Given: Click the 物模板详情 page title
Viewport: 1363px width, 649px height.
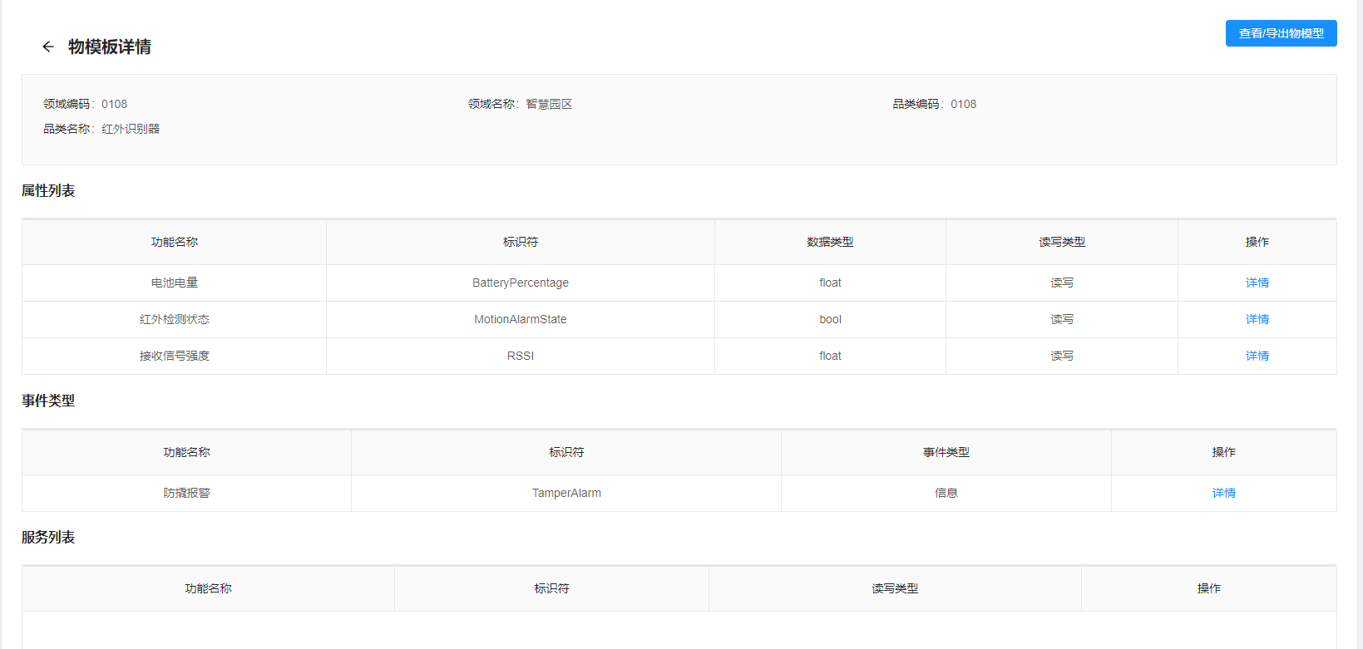Looking at the screenshot, I should coord(110,47).
